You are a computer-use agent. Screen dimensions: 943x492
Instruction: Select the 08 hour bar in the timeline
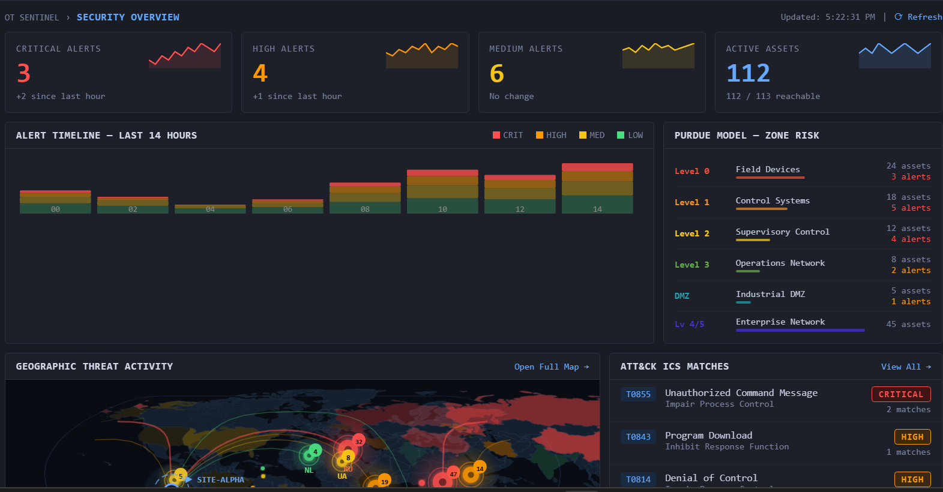(x=365, y=198)
